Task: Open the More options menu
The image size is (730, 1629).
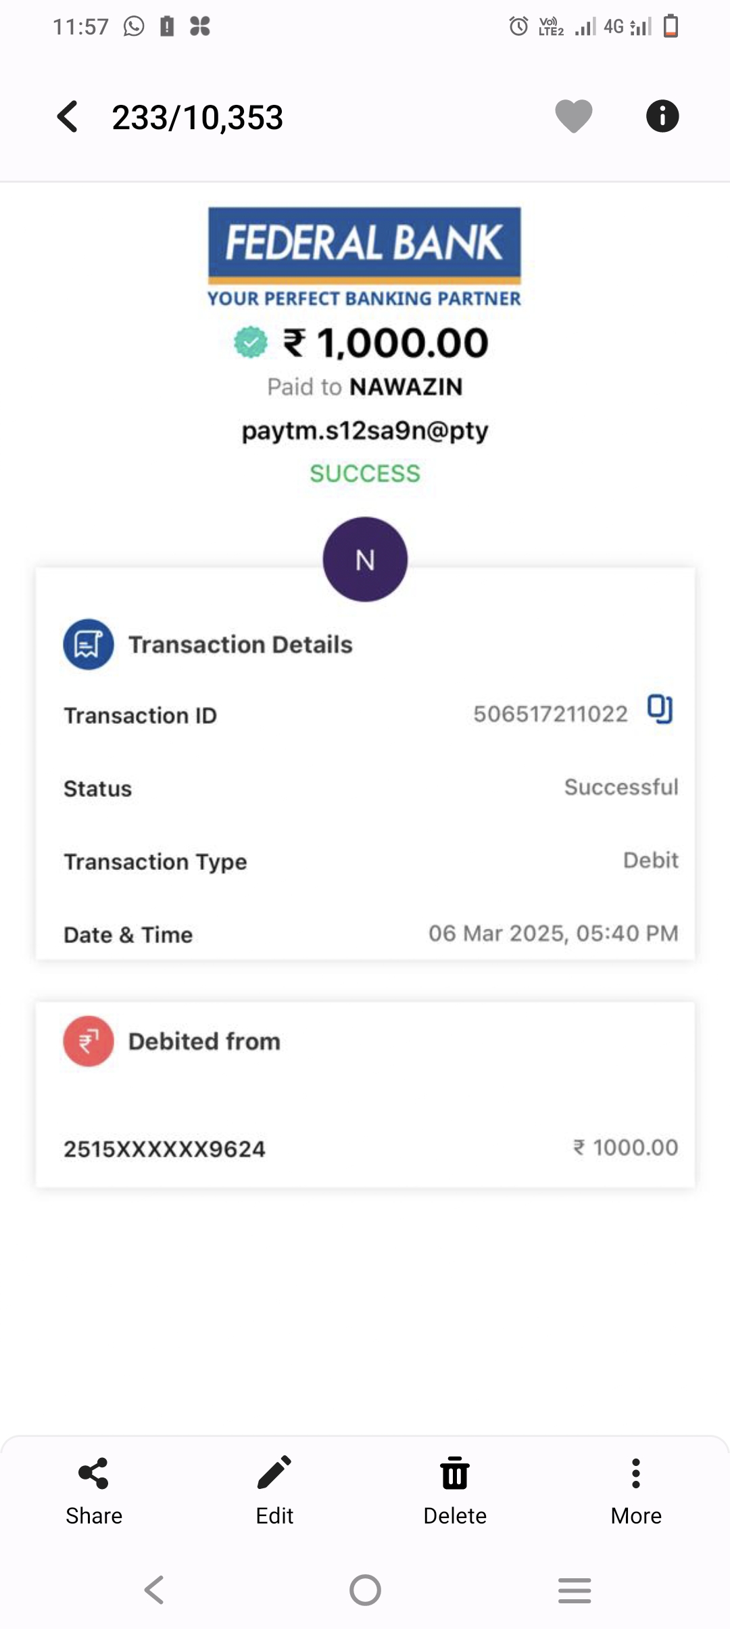Action: (x=635, y=1473)
